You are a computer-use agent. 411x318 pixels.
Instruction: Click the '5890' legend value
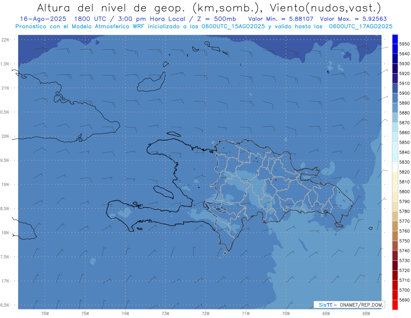tap(404, 103)
